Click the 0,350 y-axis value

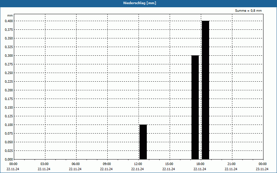click(x=9, y=38)
